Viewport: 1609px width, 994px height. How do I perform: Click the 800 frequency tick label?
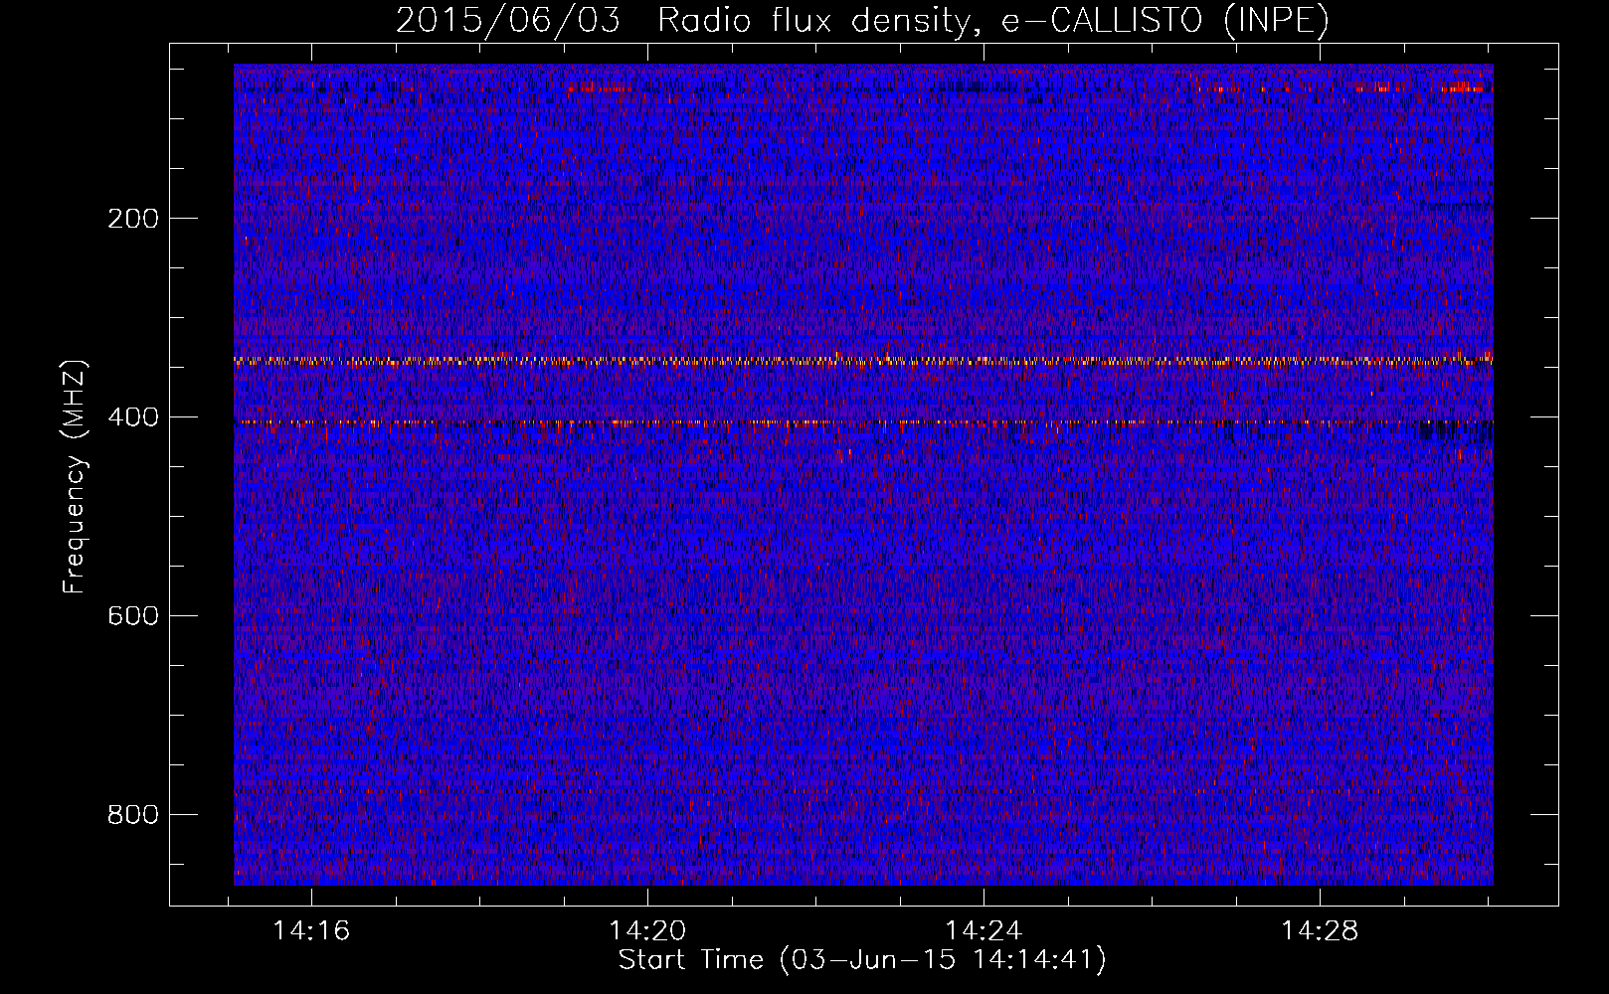(x=133, y=815)
